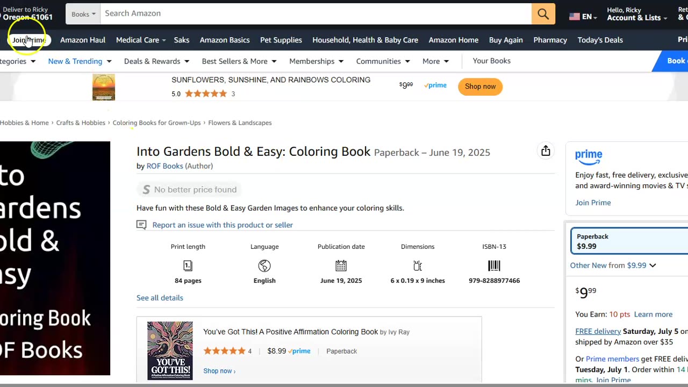Open Saks in navigation bar

click(182, 40)
